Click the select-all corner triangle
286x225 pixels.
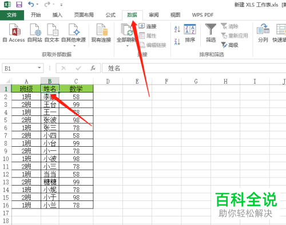pos(7,81)
